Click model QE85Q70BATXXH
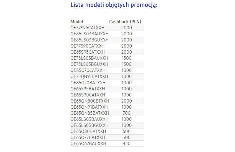This screenshot has width=235, height=152. [88, 83]
